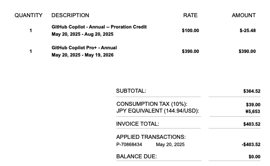Click transaction ID P-70868434
Viewport: 270px width, 166px height.
[129, 145]
